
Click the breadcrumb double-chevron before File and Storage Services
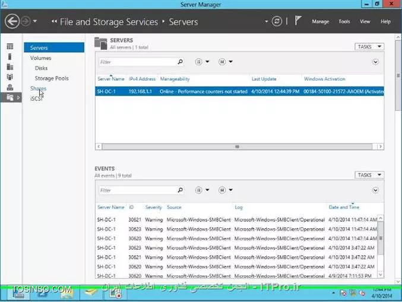pos(54,21)
